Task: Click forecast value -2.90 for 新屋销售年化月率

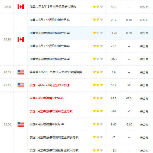Action: click(x=129, y=124)
